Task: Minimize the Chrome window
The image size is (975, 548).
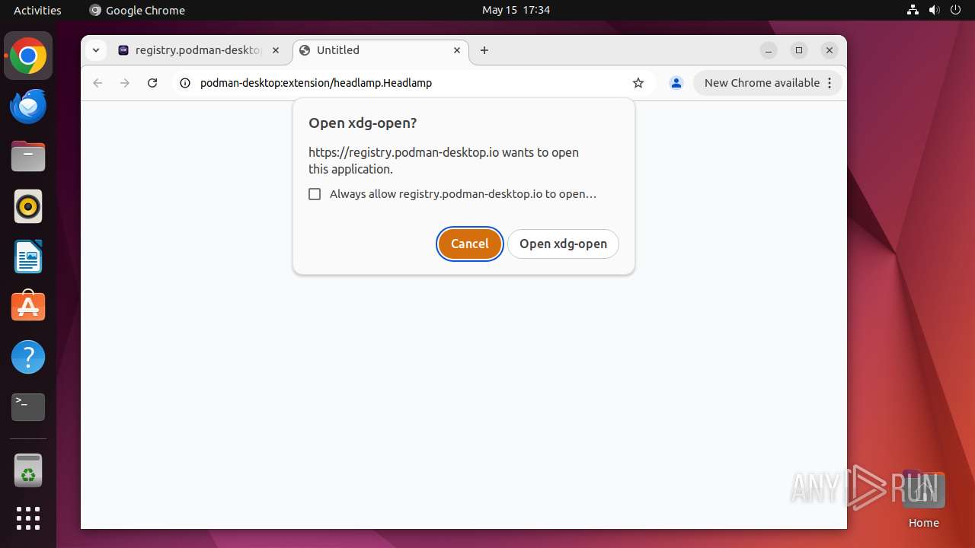Action: pos(769,50)
